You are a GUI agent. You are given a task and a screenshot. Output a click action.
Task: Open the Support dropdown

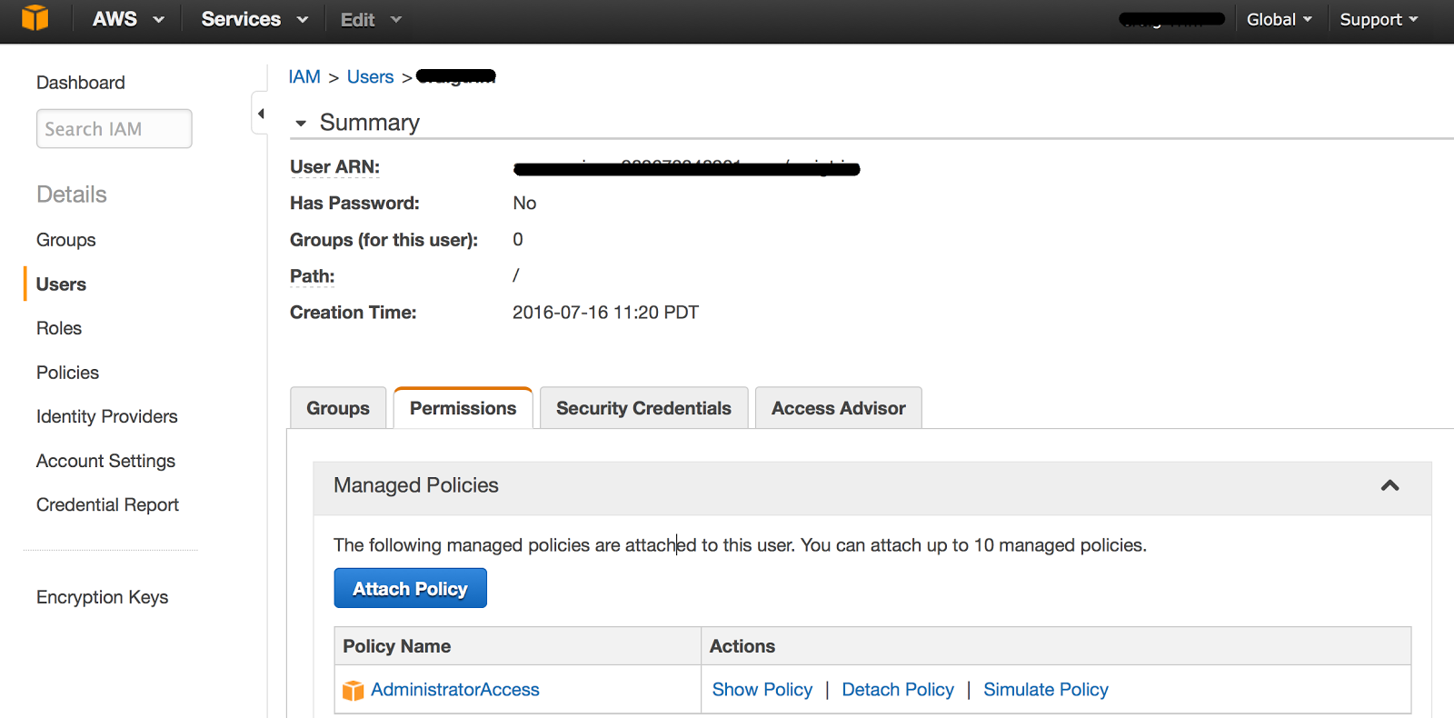coord(1377,18)
